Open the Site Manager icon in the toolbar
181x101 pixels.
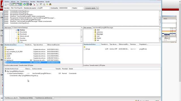pos(6,4)
